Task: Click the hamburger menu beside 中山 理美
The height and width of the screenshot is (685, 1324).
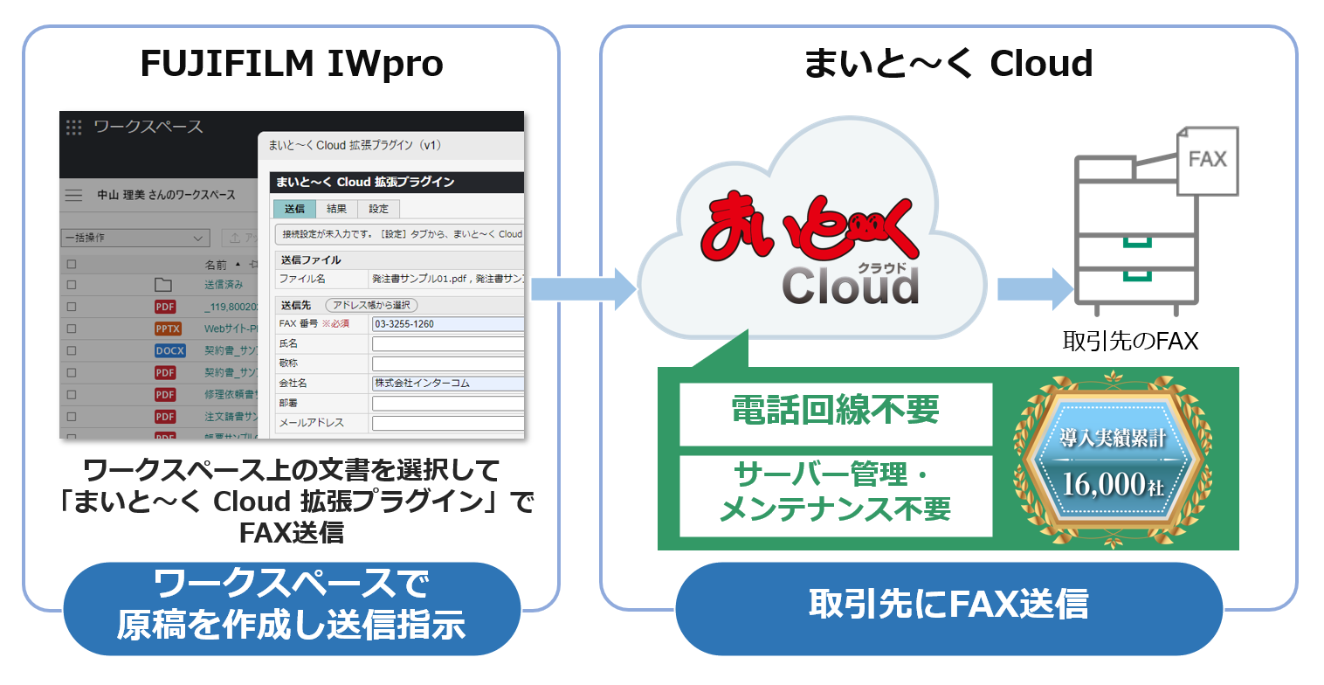Action: 74,195
